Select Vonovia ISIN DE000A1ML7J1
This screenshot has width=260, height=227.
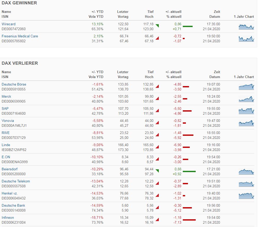(x=14, y=125)
